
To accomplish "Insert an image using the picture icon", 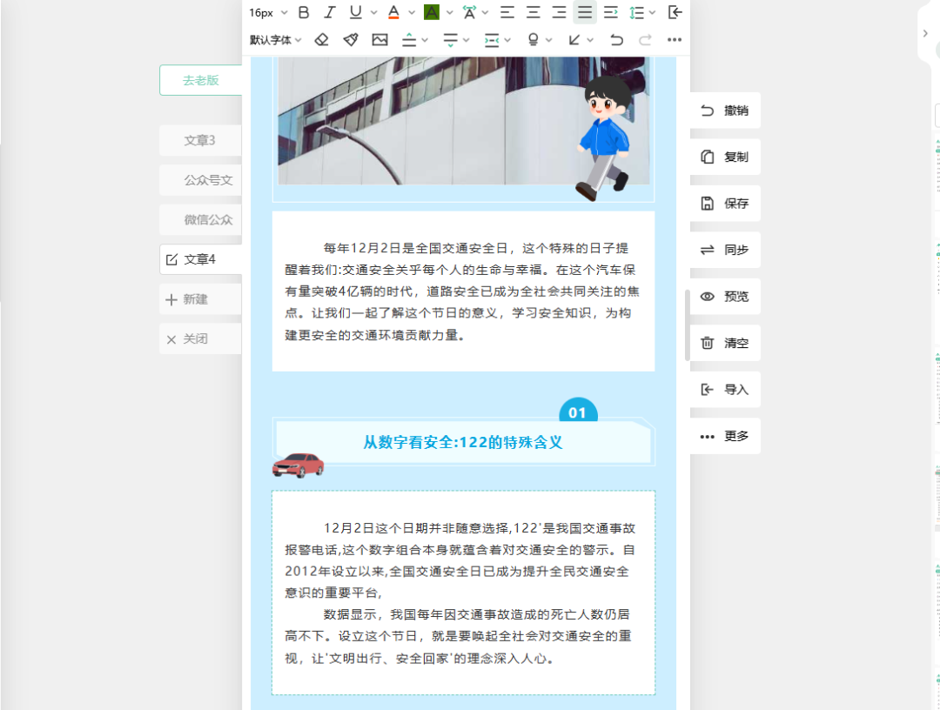I will [x=379, y=40].
